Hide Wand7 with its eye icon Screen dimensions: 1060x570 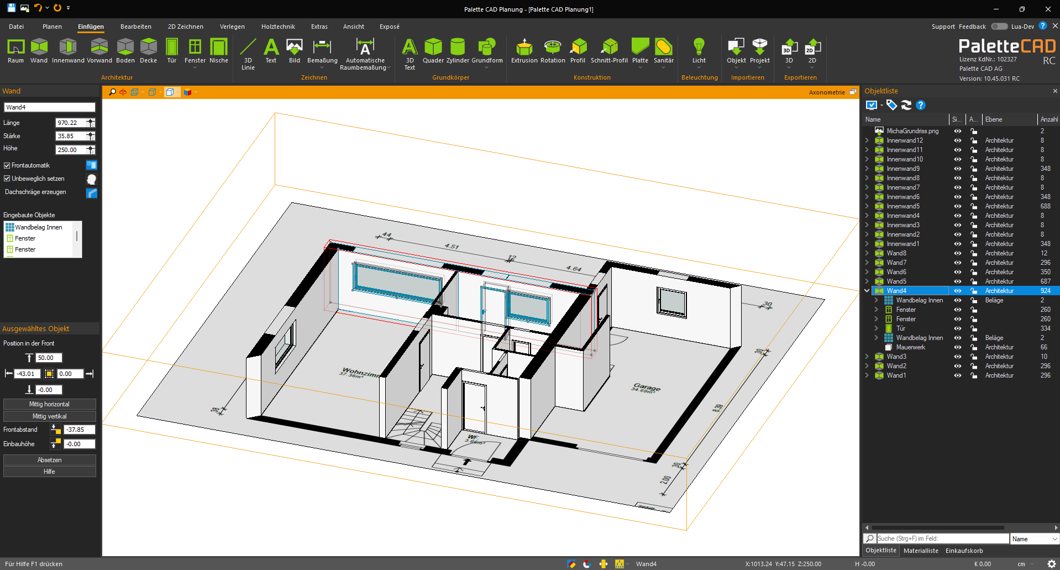point(958,263)
